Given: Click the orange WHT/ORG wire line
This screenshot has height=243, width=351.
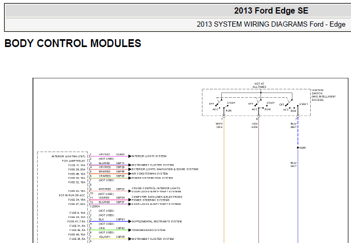Looking at the screenshot, I should [224, 179].
